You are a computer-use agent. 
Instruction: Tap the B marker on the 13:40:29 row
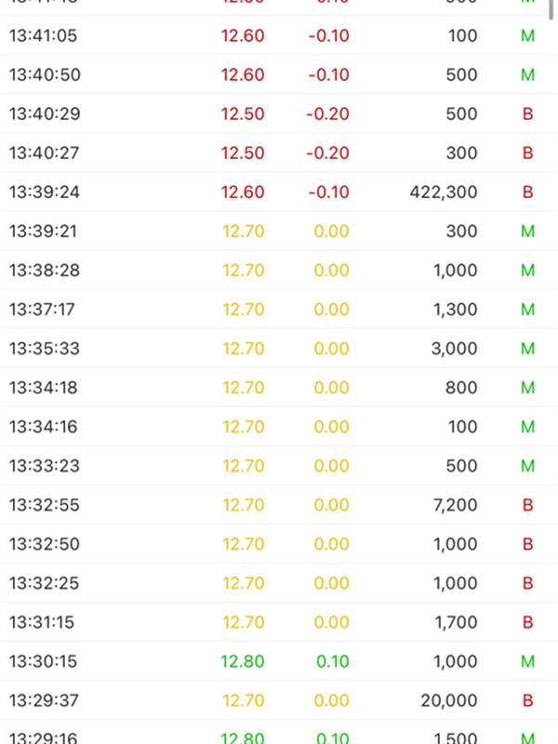(x=527, y=113)
